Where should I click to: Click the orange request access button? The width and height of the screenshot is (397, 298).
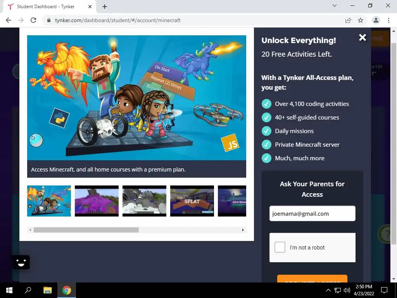coord(312,279)
